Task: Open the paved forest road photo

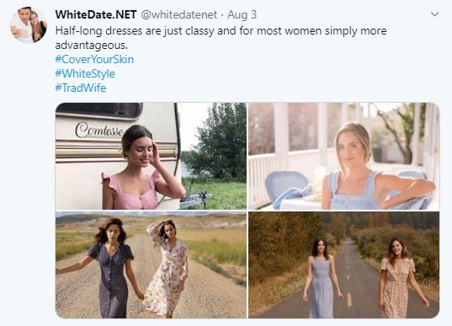Action: tap(344, 265)
